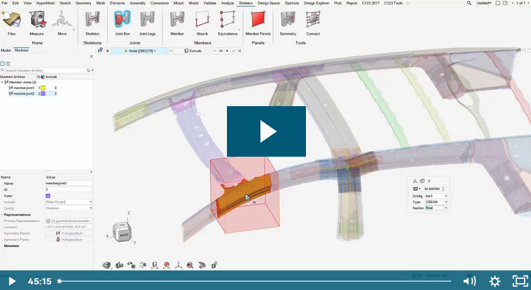Launch the Symmetry tool
The width and height of the screenshot is (531, 290).
point(288,23)
